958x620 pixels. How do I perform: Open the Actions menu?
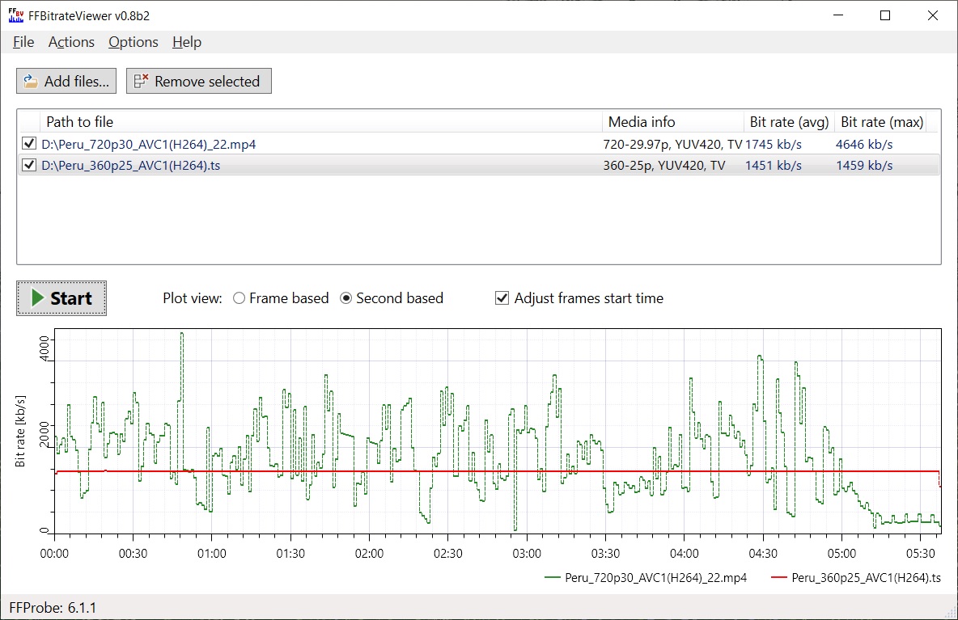(x=71, y=42)
